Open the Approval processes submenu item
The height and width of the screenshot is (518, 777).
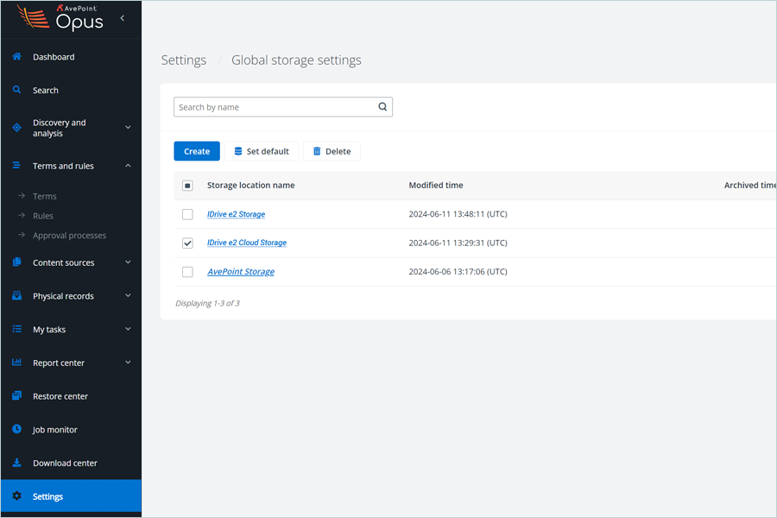point(69,236)
